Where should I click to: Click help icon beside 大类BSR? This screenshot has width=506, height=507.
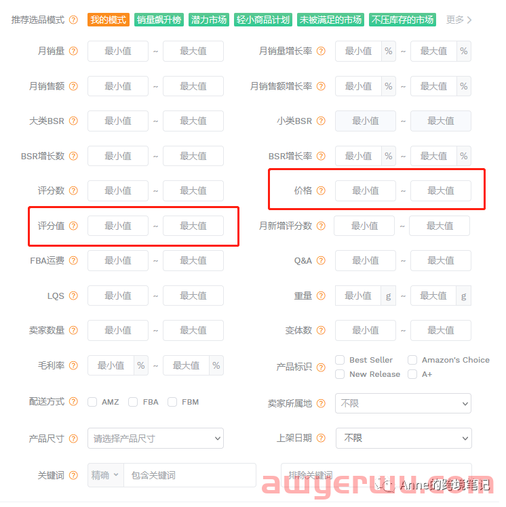coord(73,121)
